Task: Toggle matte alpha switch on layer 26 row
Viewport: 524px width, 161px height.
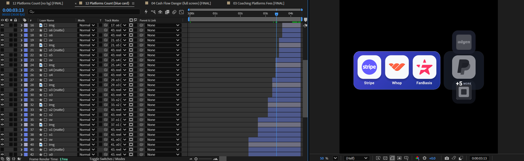Action: 131,75
